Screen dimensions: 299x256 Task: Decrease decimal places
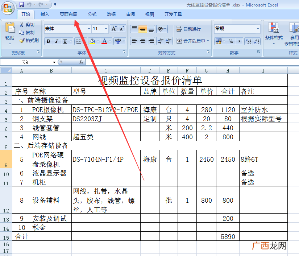[257, 41]
